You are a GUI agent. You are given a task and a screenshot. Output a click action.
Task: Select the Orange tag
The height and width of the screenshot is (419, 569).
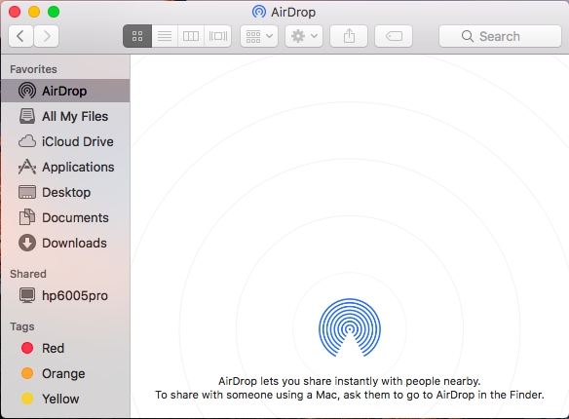pos(65,373)
